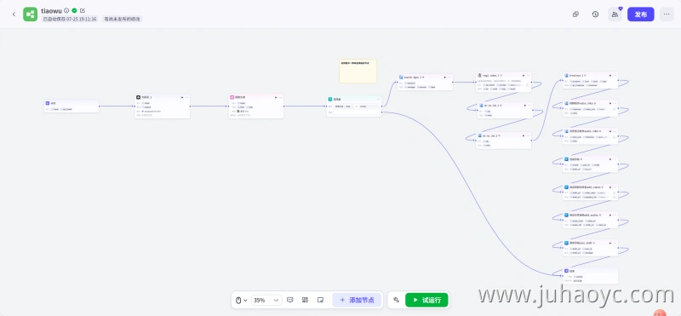Image resolution: width=681 pixels, height=316 pixels.
Task: Click the 图像生成 node icon
Action: [232, 97]
